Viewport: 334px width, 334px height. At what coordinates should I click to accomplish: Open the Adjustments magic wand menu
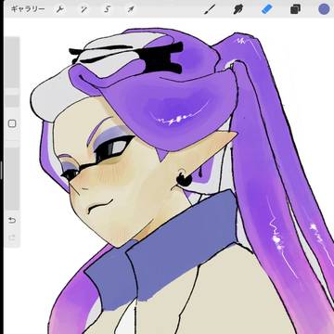point(83,9)
